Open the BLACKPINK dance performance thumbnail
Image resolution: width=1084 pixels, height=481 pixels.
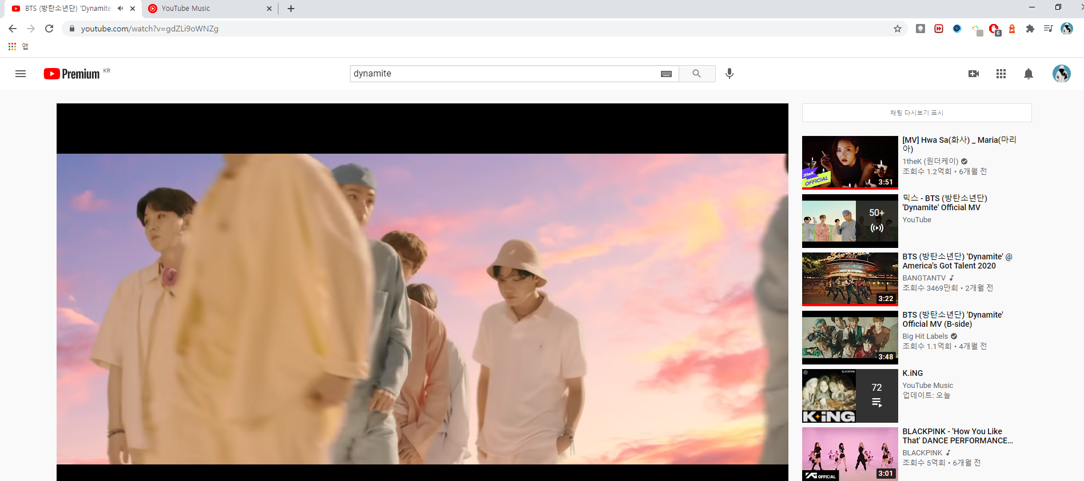click(x=850, y=454)
